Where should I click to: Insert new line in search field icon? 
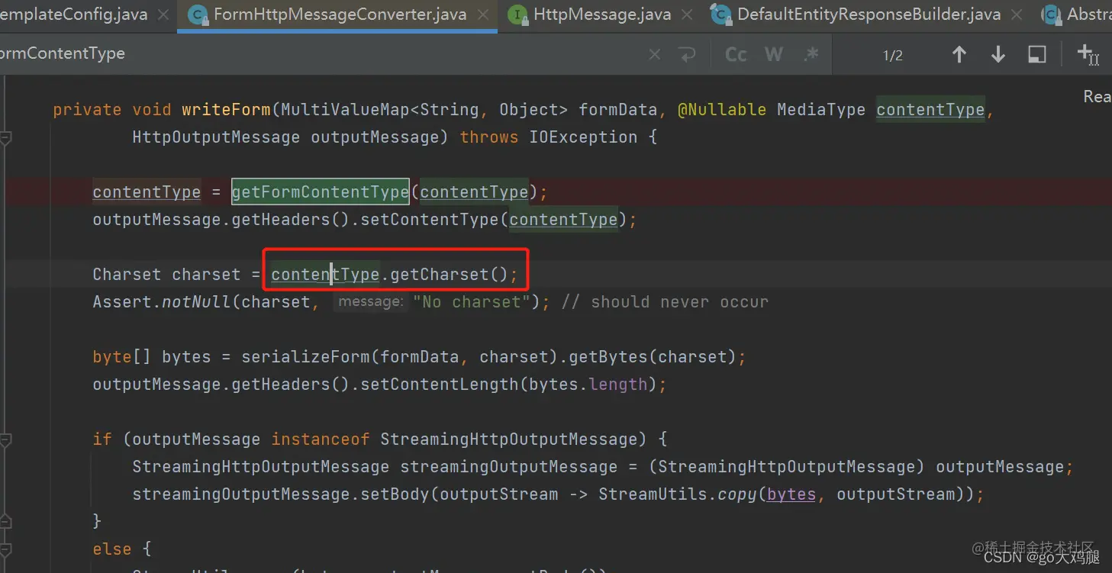(687, 54)
